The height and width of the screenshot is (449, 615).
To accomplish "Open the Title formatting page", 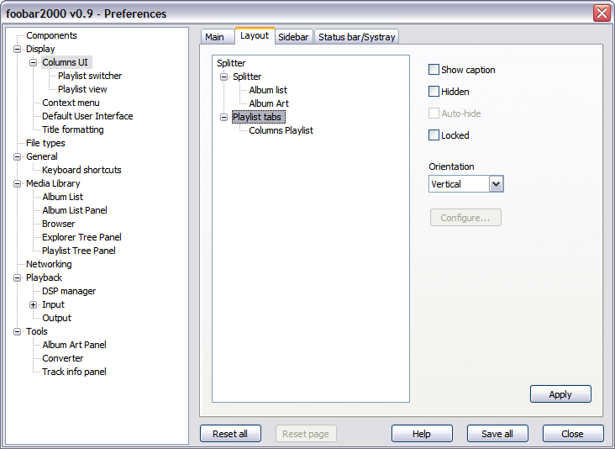I will [73, 129].
